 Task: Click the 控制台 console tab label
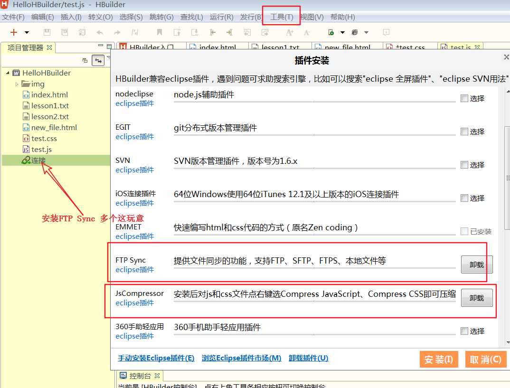coord(140,376)
